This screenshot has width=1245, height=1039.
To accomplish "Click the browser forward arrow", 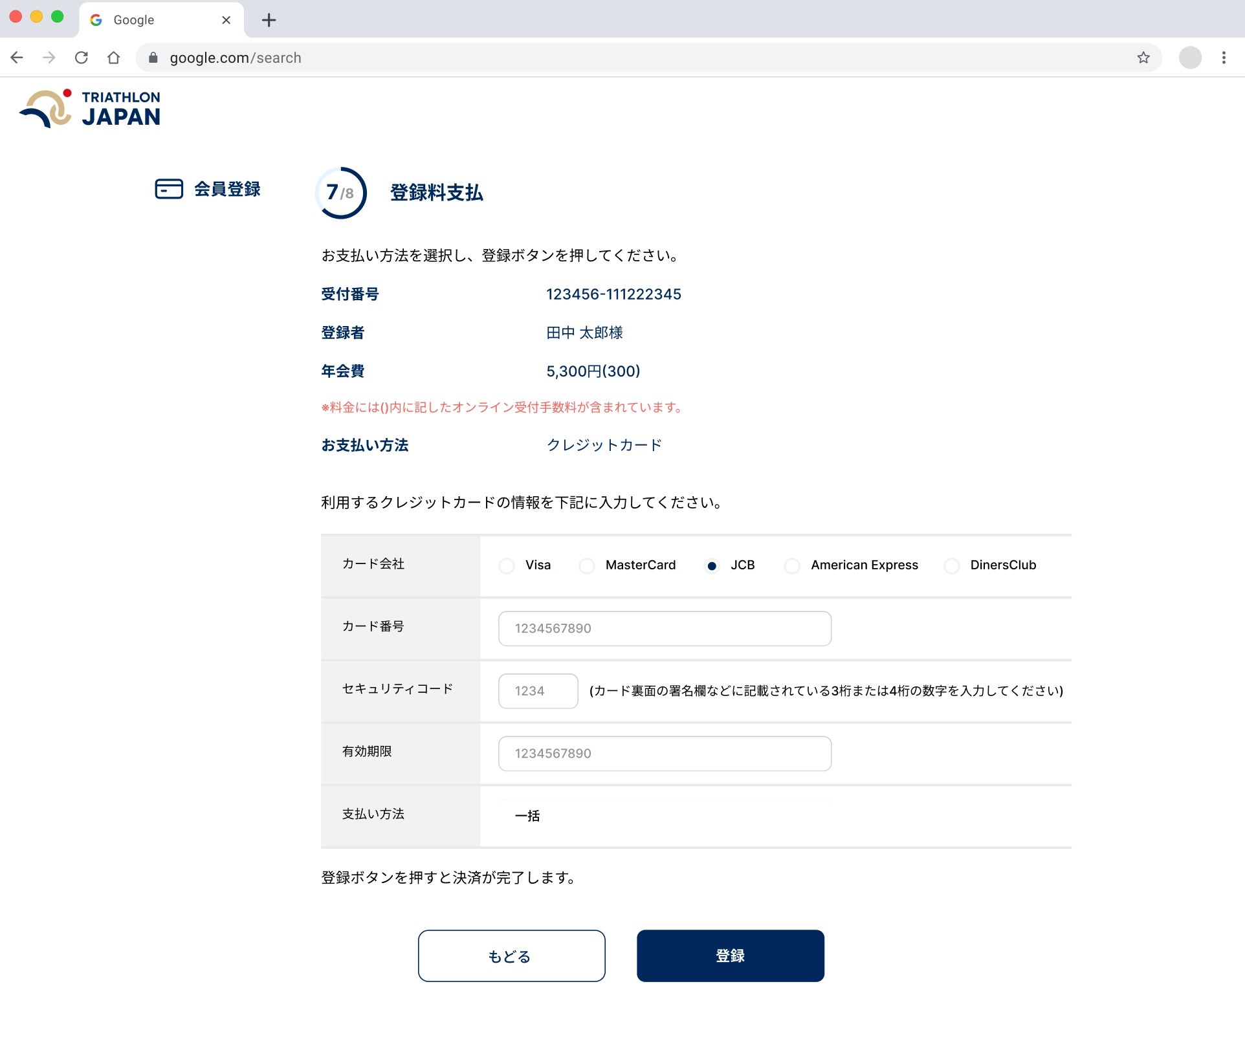I will pos(49,58).
